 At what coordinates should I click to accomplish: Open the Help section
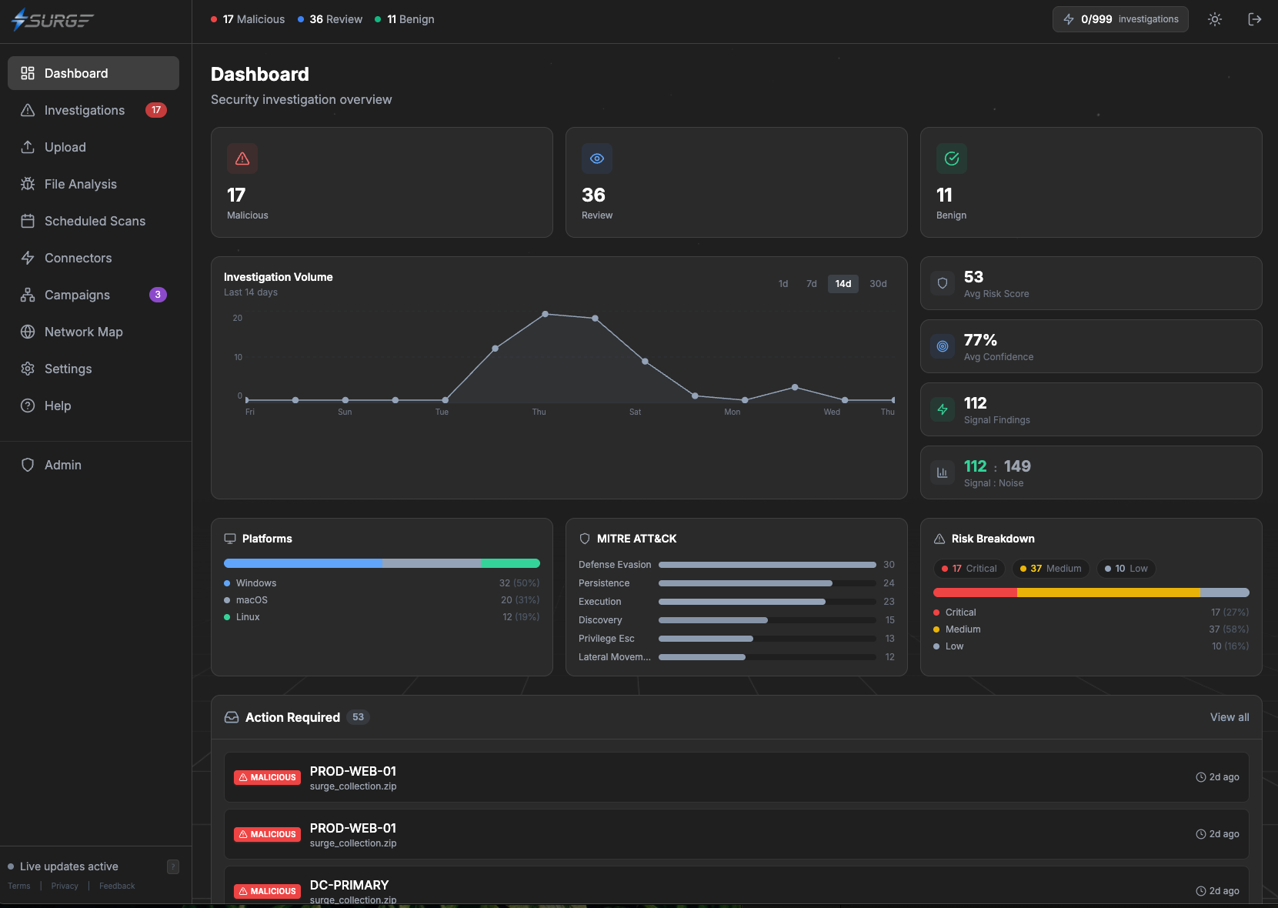click(x=57, y=406)
